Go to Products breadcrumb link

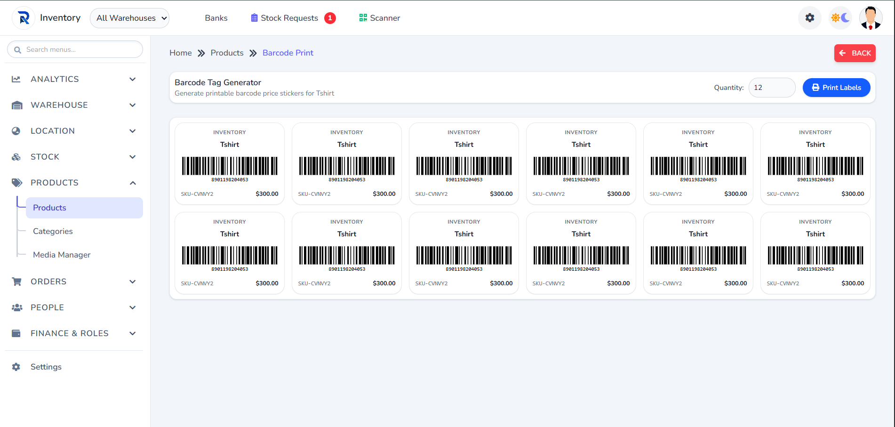coord(227,53)
